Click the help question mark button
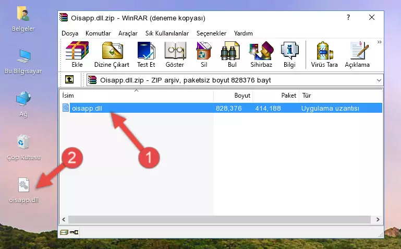This screenshot has width=401, height=249. point(348,17)
